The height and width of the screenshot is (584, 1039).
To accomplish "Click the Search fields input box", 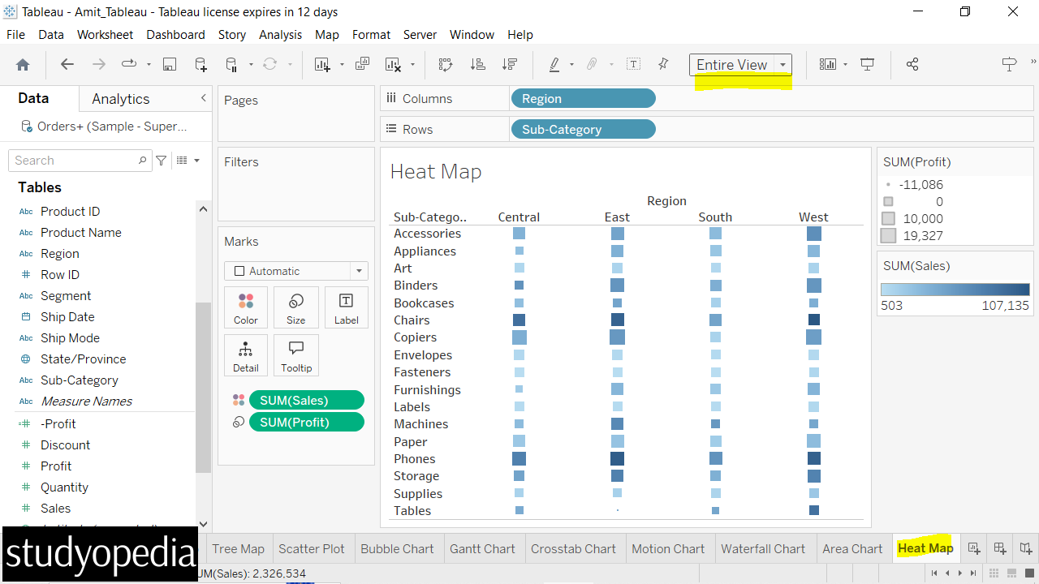I will coord(80,161).
